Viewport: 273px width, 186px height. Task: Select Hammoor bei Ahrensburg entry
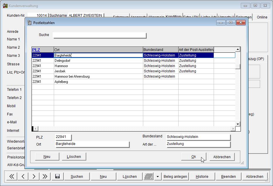click(x=133, y=76)
